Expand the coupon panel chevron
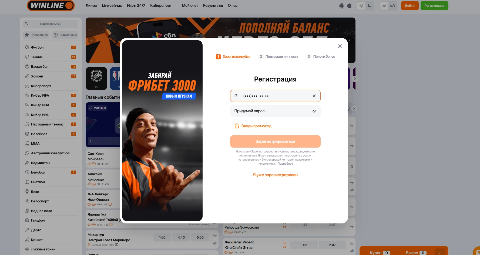This screenshot has width=480, height=255. (x=440, y=253)
